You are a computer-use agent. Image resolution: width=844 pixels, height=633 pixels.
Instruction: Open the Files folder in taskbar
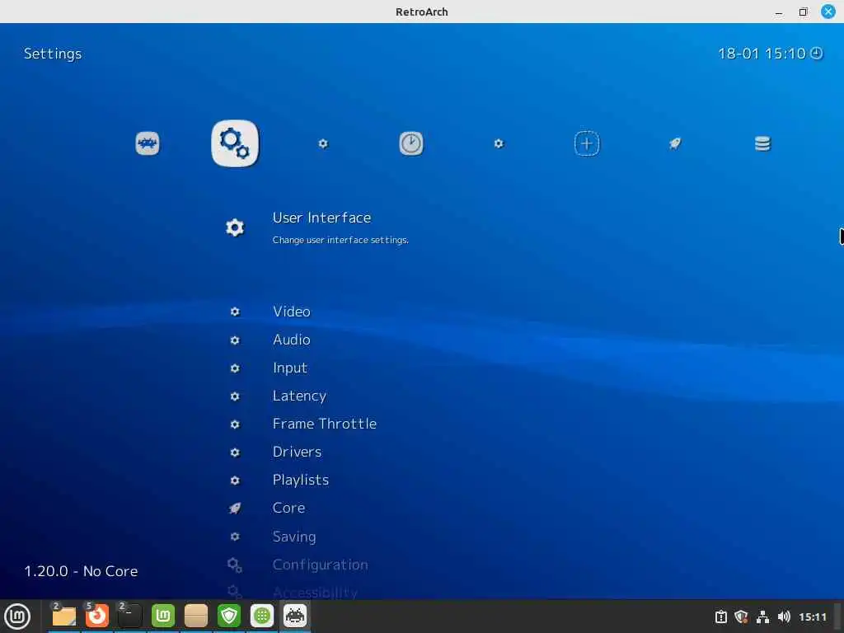click(63, 617)
